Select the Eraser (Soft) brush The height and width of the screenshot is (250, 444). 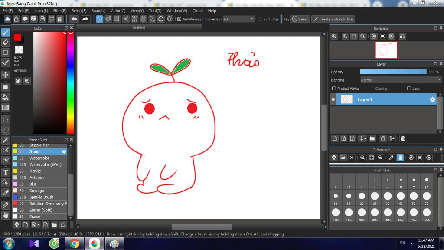[x=39, y=211]
